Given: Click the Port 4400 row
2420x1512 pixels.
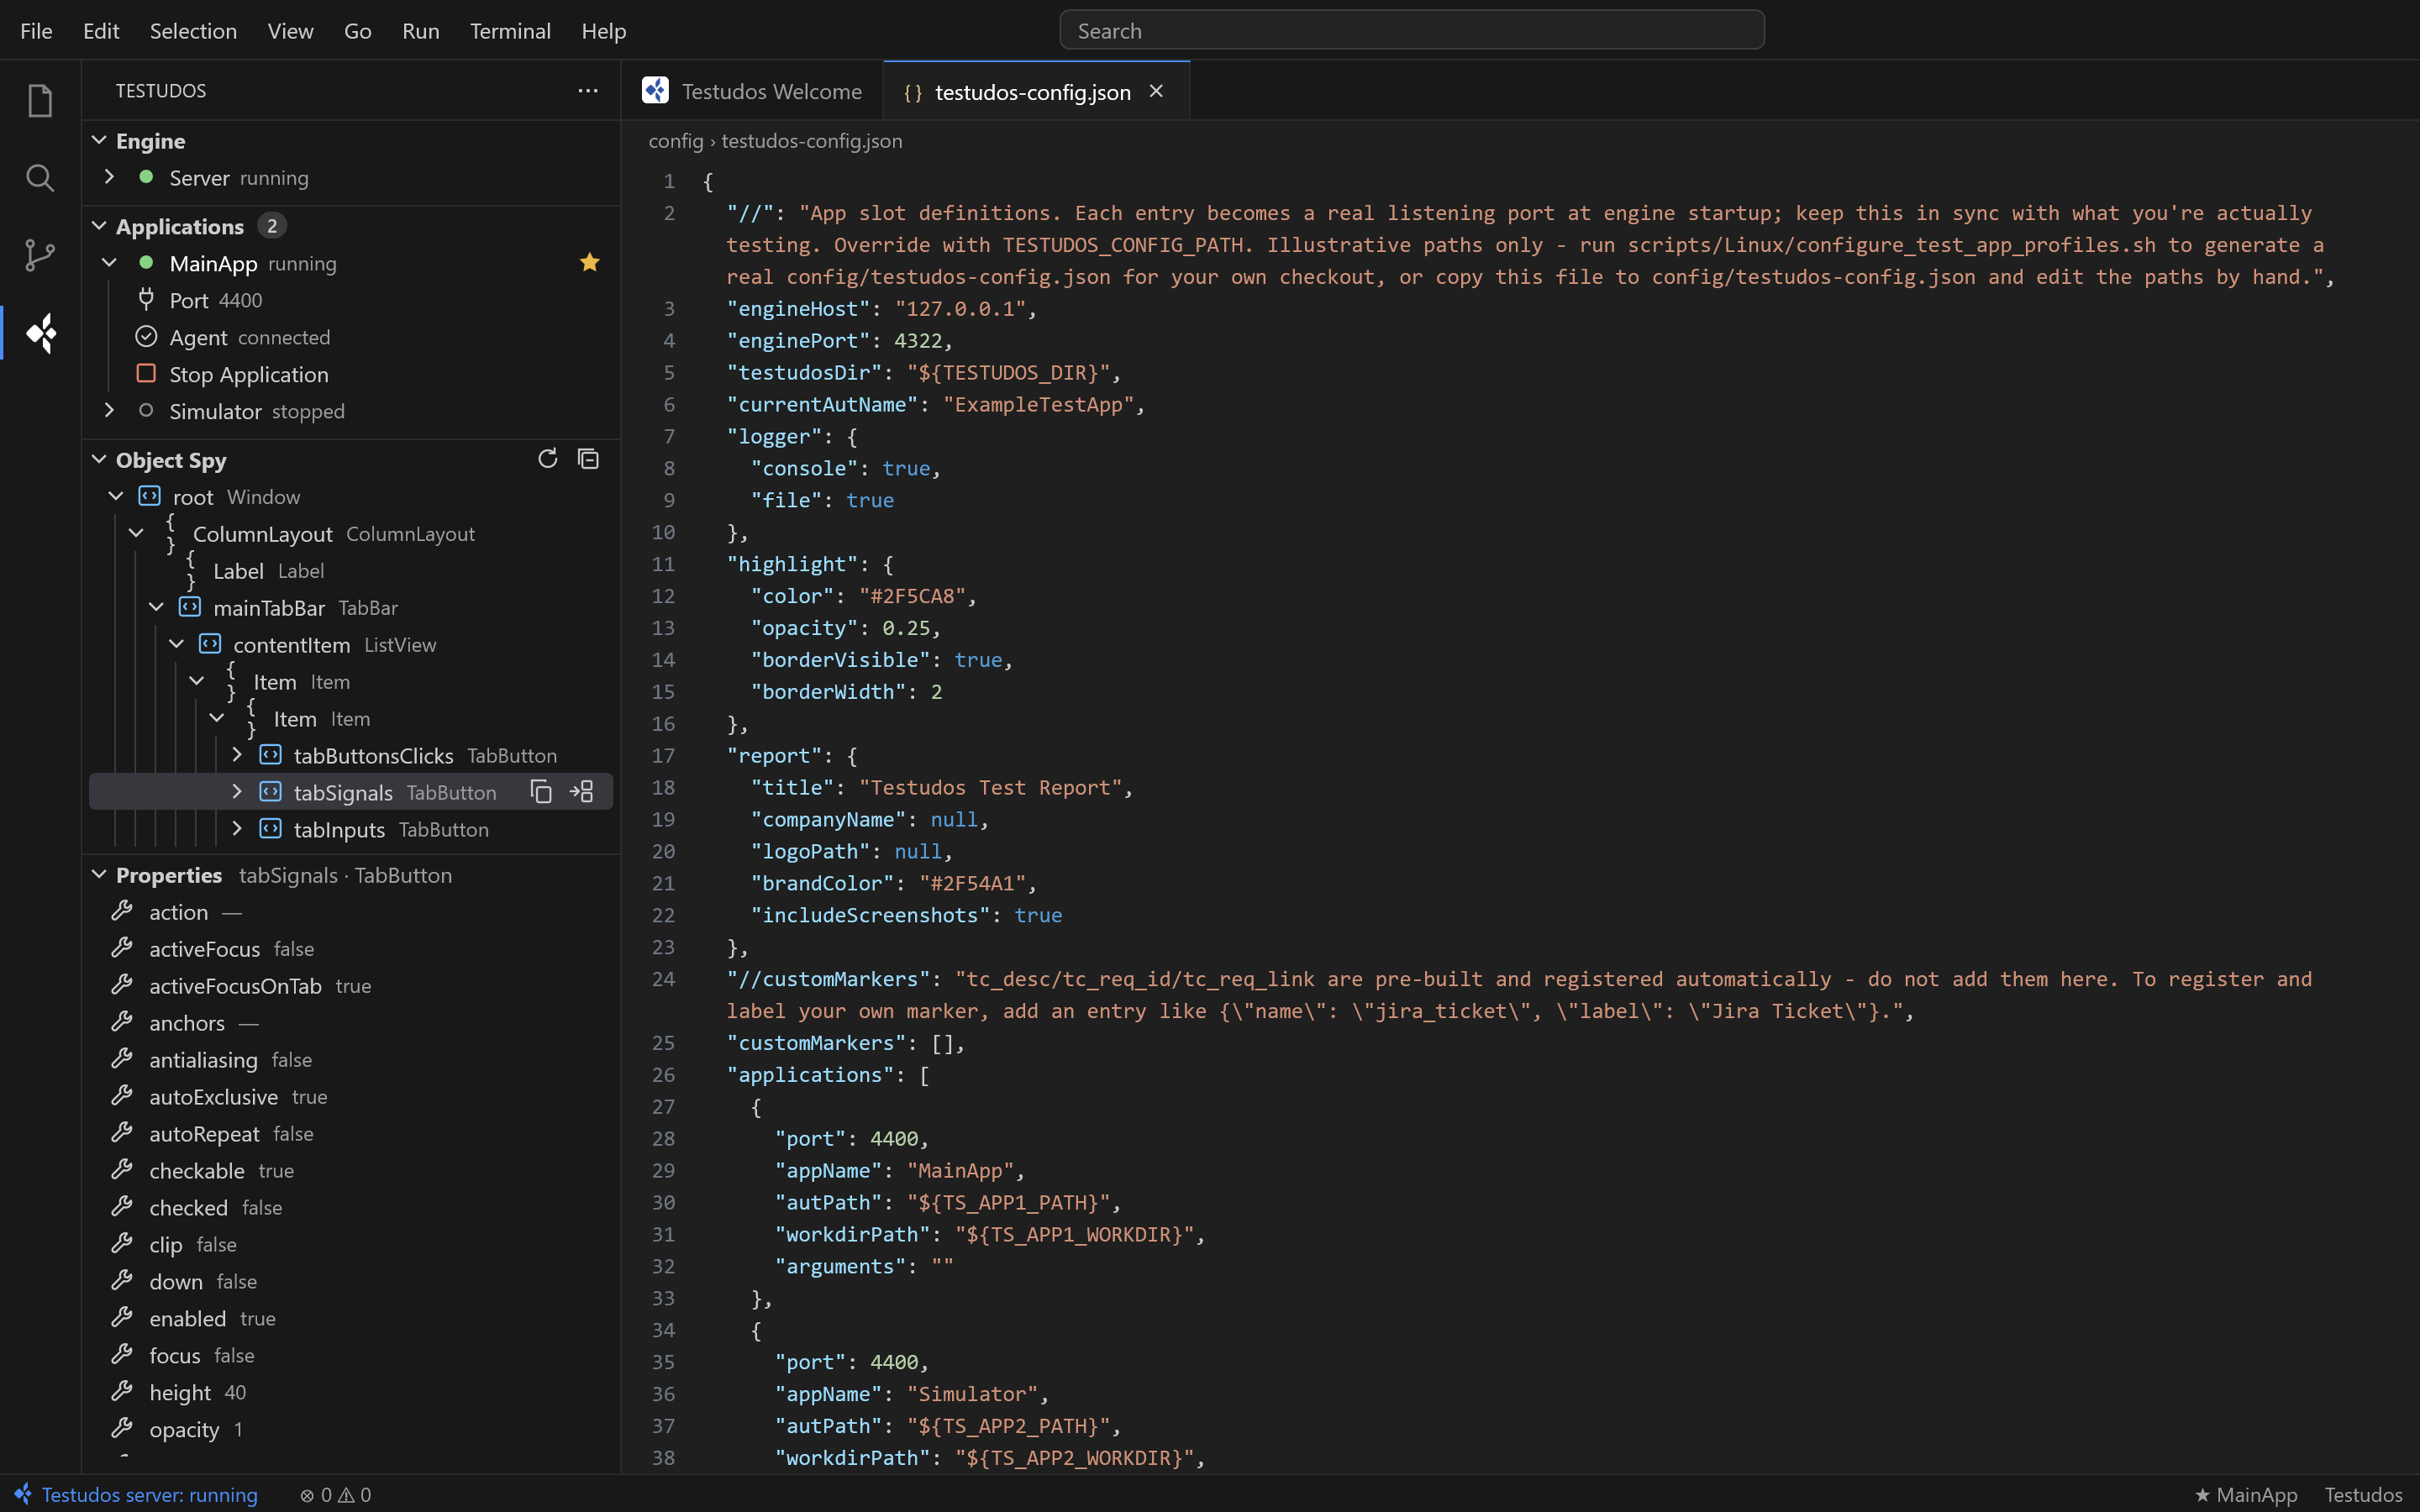Looking at the screenshot, I should (x=351, y=300).
